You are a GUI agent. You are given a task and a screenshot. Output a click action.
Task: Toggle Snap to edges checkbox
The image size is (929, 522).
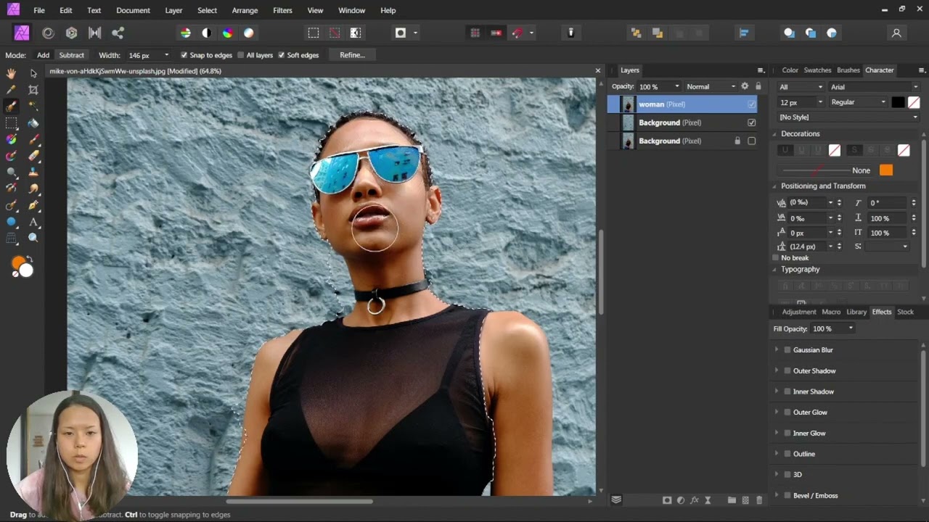(x=184, y=55)
